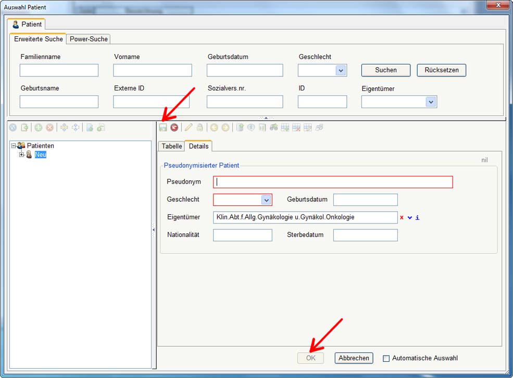Expand the Neu patient tree node
Screen dimensions: 513x378
pyautogui.click(x=22, y=154)
